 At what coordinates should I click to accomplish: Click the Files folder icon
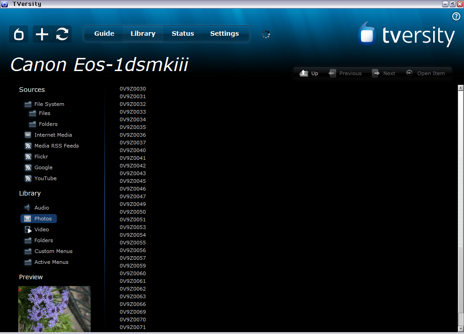[x=33, y=113]
